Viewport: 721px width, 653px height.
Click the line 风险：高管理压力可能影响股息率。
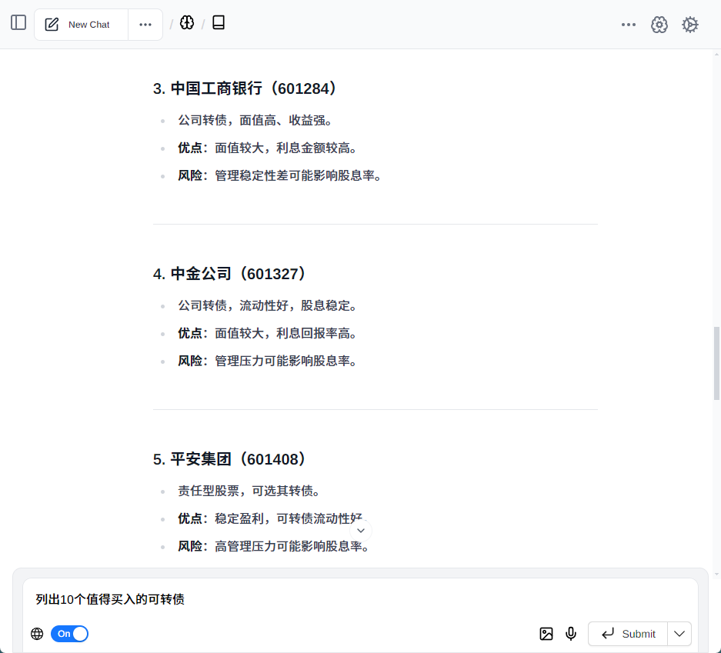point(274,546)
